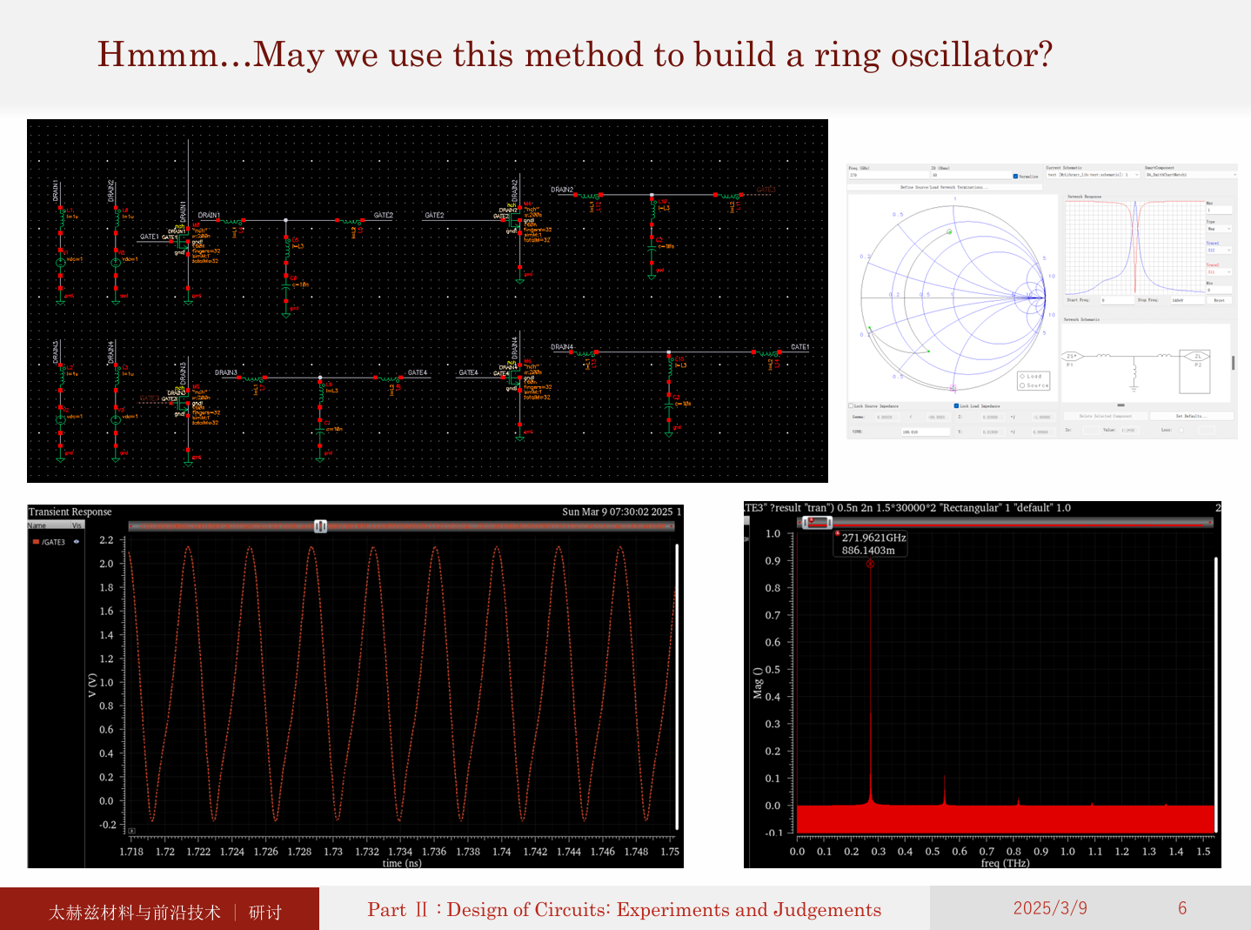Click the red peak marker on spectrum
Viewport: 1251px width, 930px height.
(x=870, y=564)
